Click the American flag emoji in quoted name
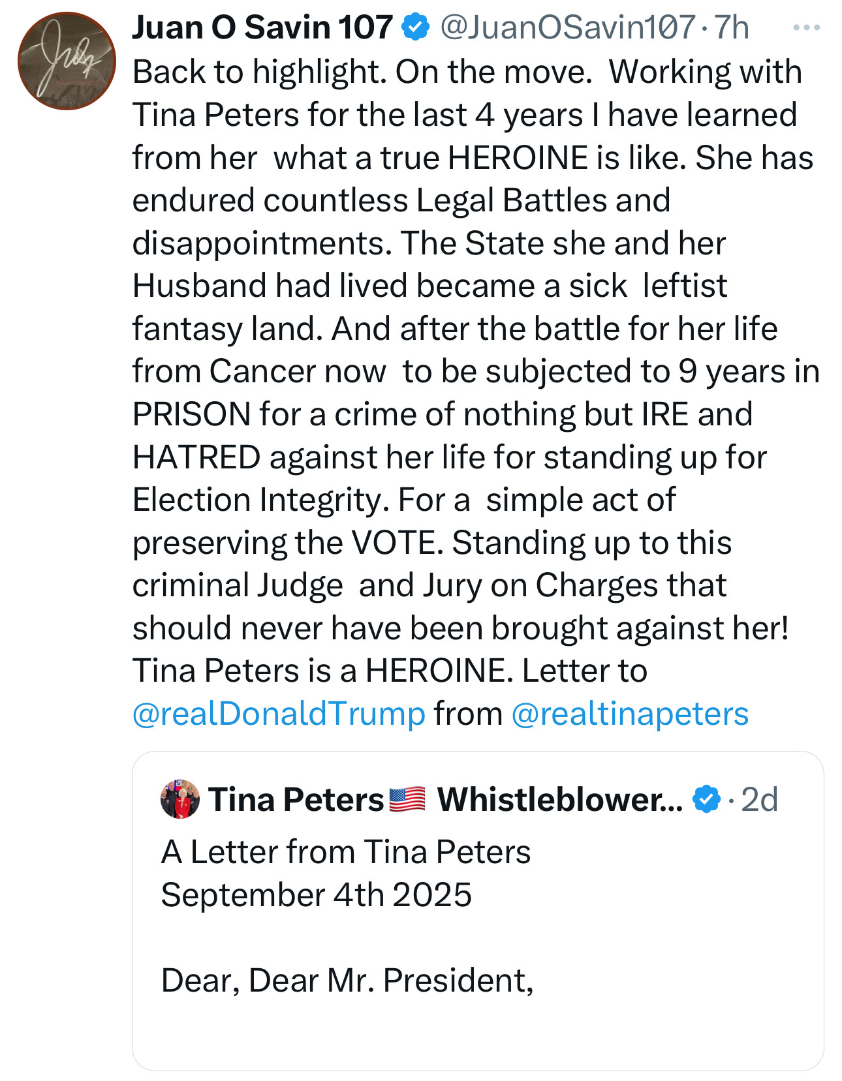The width and height of the screenshot is (842, 1081). (407, 799)
